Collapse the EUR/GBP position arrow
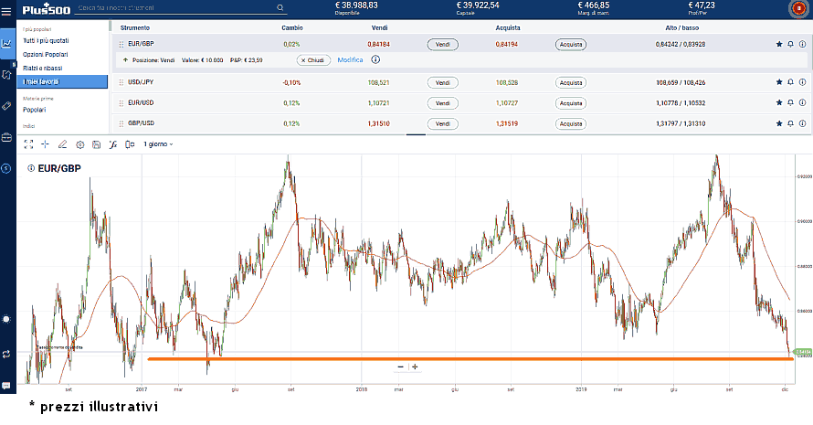The width and height of the screenshot is (813, 425). pyautogui.click(x=124, y=59)
